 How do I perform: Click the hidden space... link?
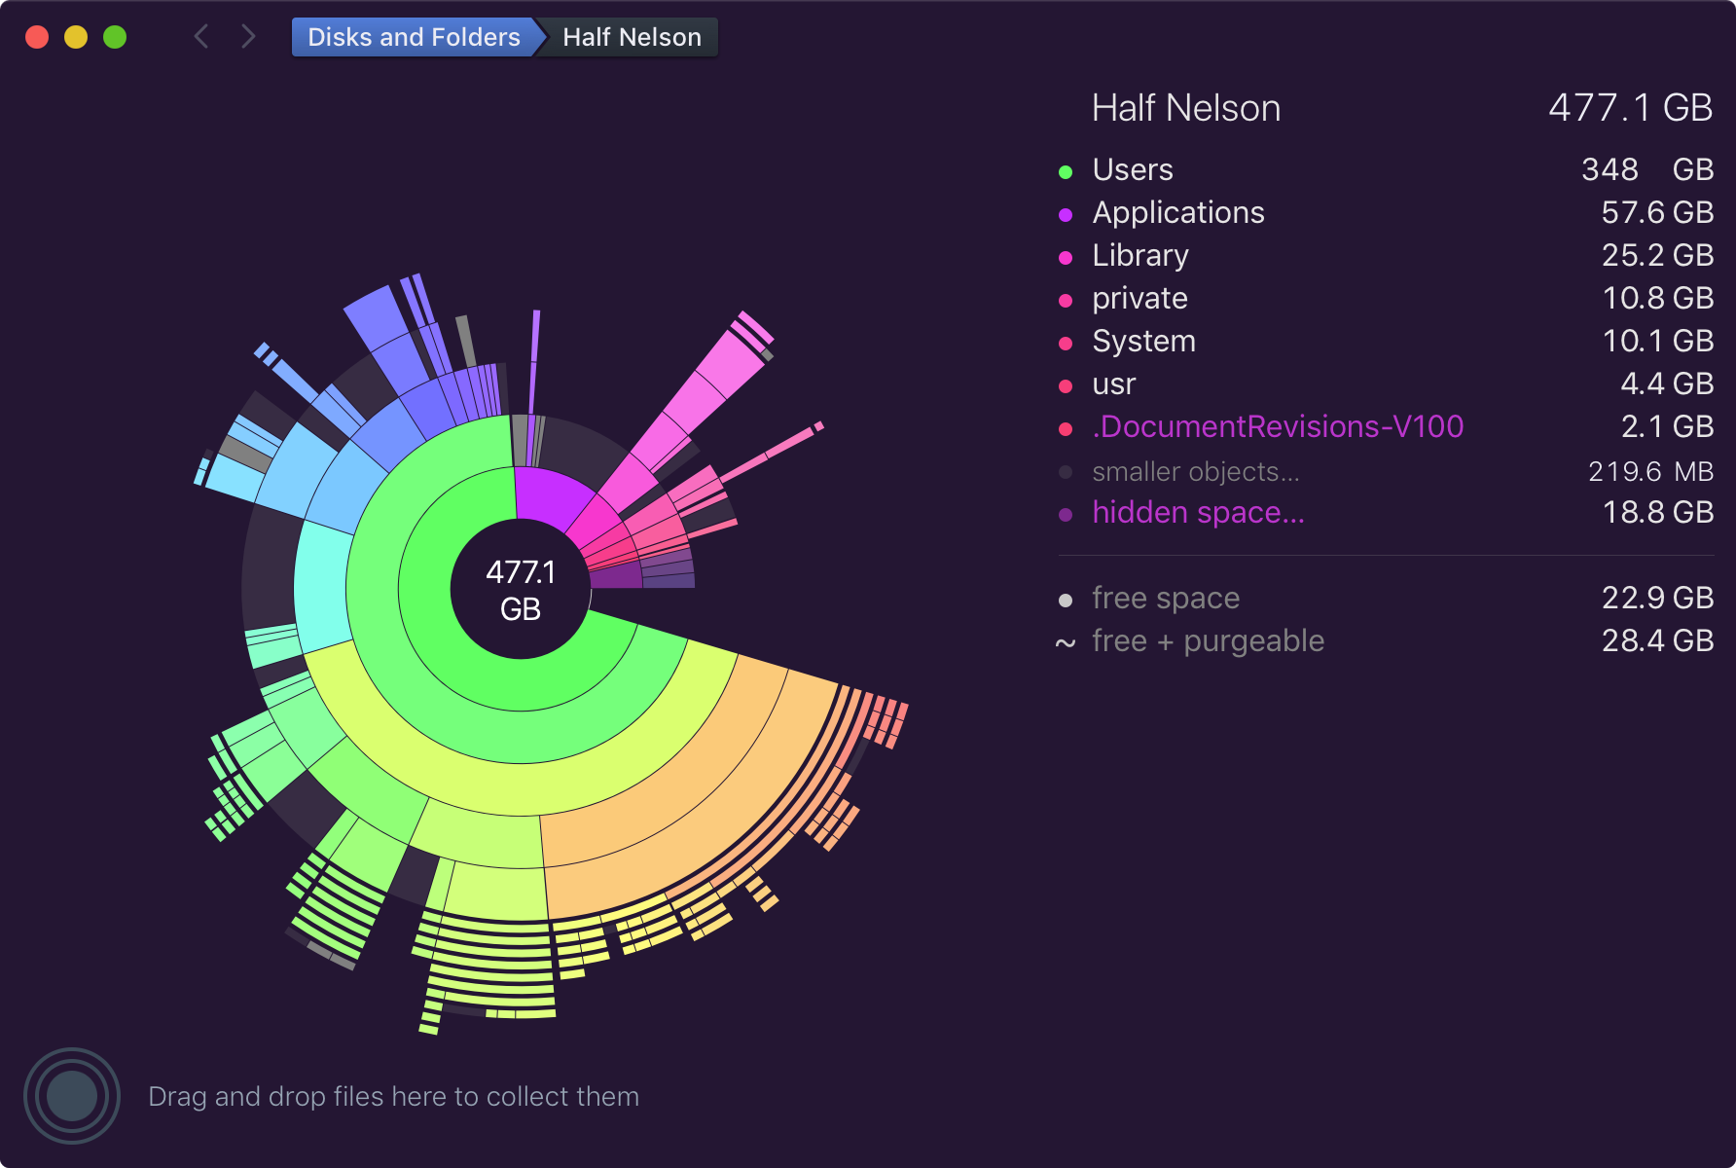[x=1198, y=513]
